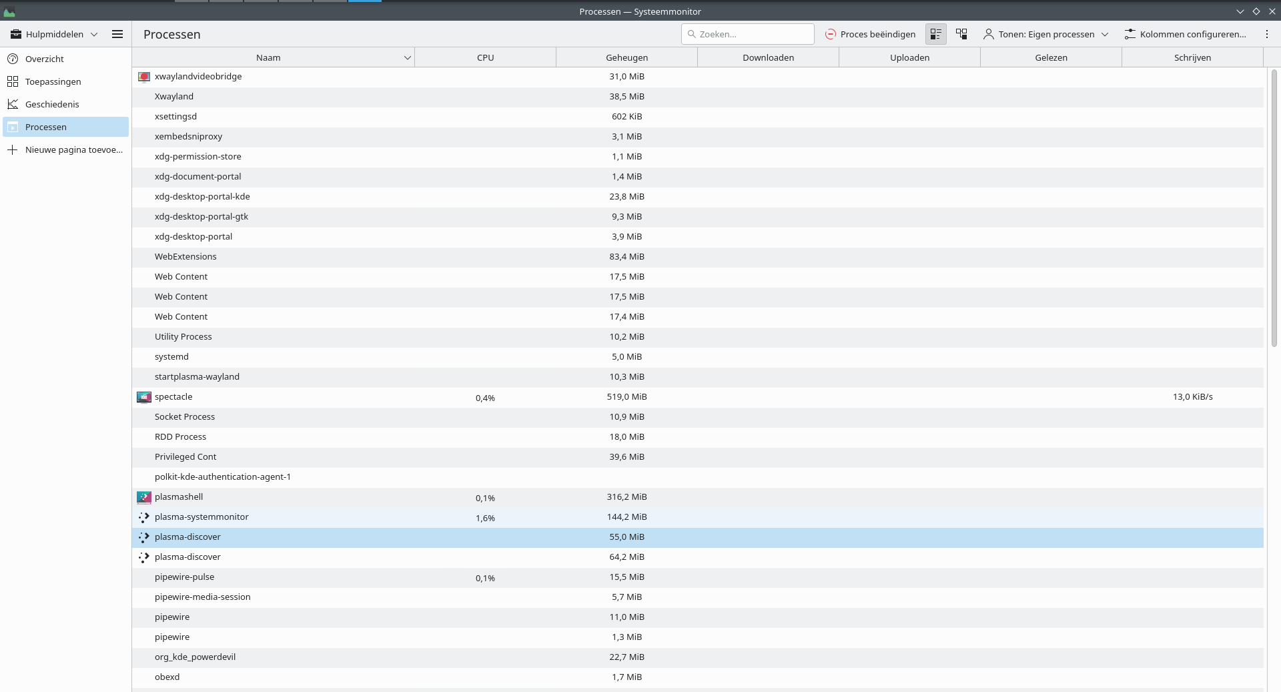Image resolution: width=1281 pixels, height=692 pixels.
Task: Sort by the Uploaden column header
Action: coord(909,57)
